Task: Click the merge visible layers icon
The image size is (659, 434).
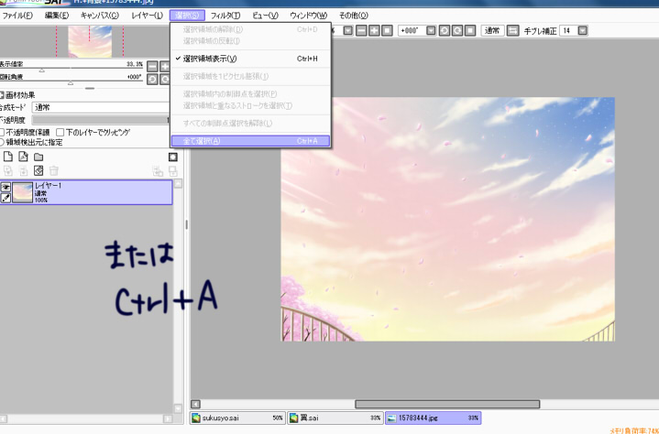Action: 158,171
